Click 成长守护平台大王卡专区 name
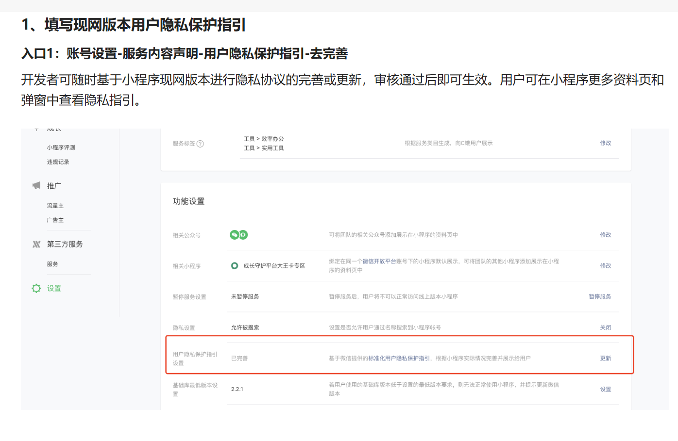 point(274,266)
